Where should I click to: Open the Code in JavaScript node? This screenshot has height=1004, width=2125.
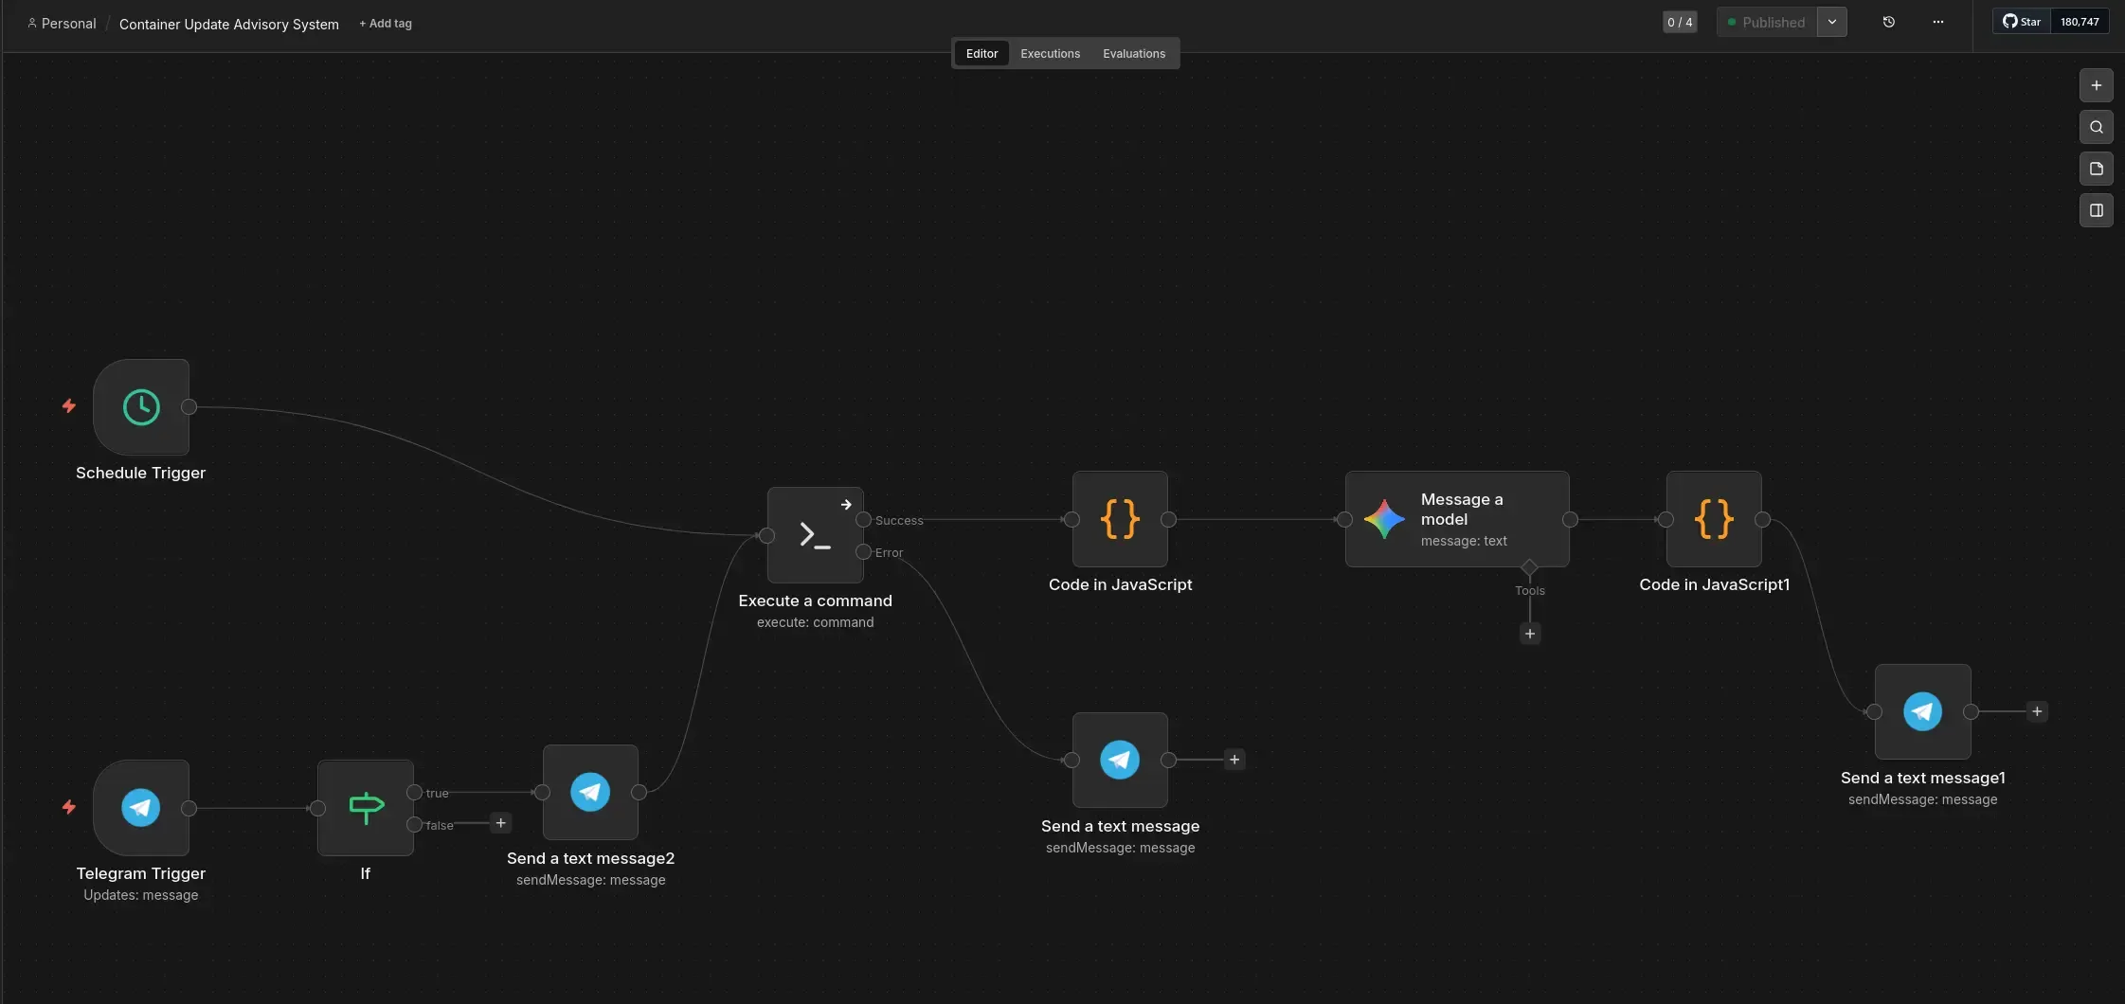tap(1119, 519)
